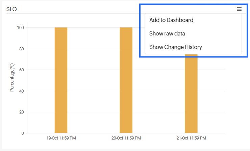250x151 pixels.
Task: Click the 0 value on y-axis
Action: point(23,133)
